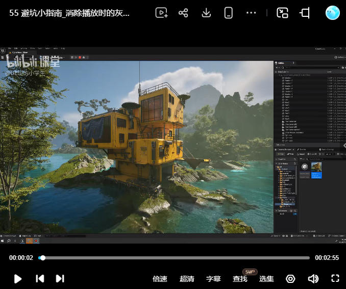Image resolution: width=346 pixels, height=289 pixels.
Task: Open Settings at the Unreal toolbar right
Action: (x=340, y=57)
